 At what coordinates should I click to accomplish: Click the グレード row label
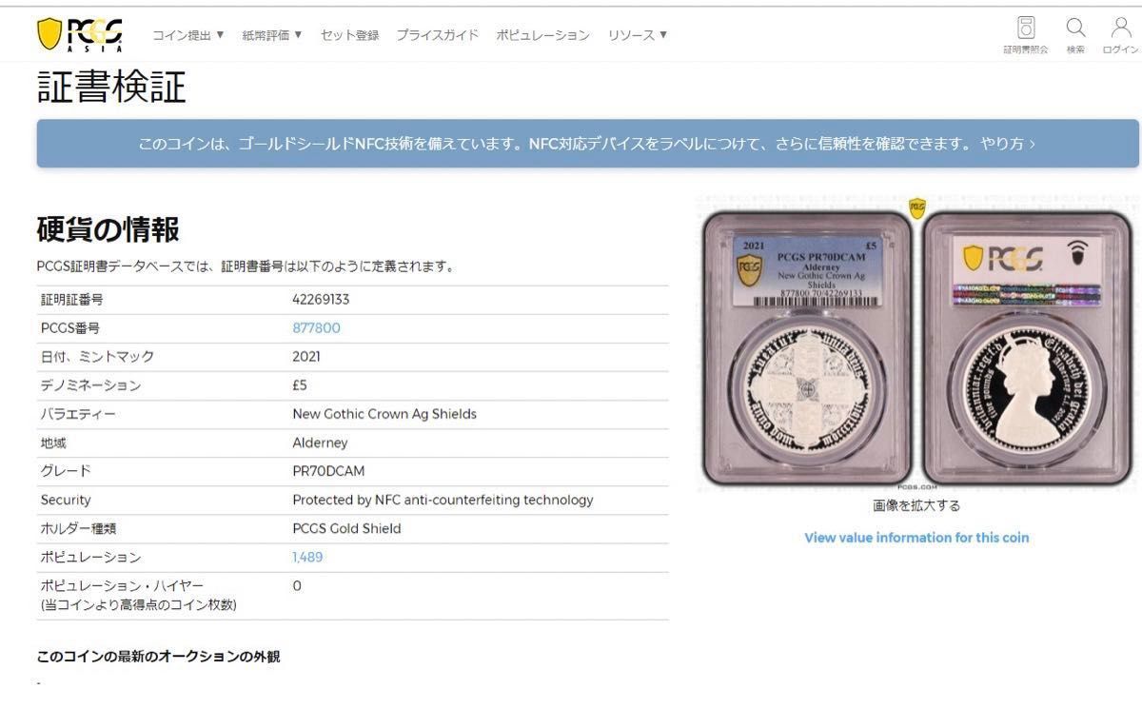[x=66, y=471]
